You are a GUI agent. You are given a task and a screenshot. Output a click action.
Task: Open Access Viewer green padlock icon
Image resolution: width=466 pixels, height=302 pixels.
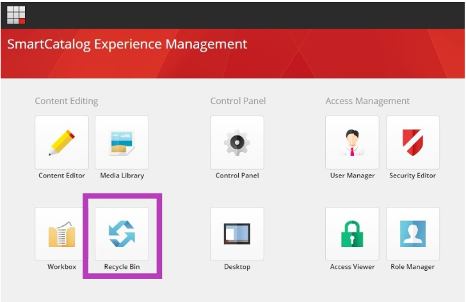click(x=352, y=234)
